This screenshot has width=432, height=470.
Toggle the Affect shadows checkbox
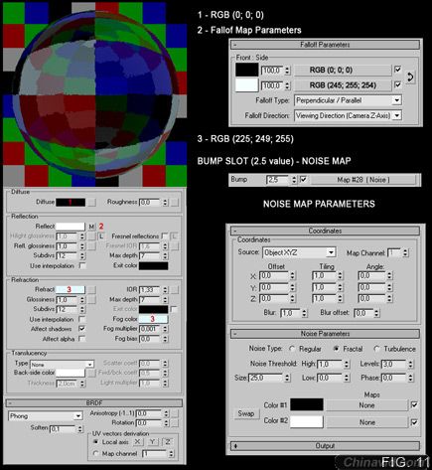tap(81, 329)
